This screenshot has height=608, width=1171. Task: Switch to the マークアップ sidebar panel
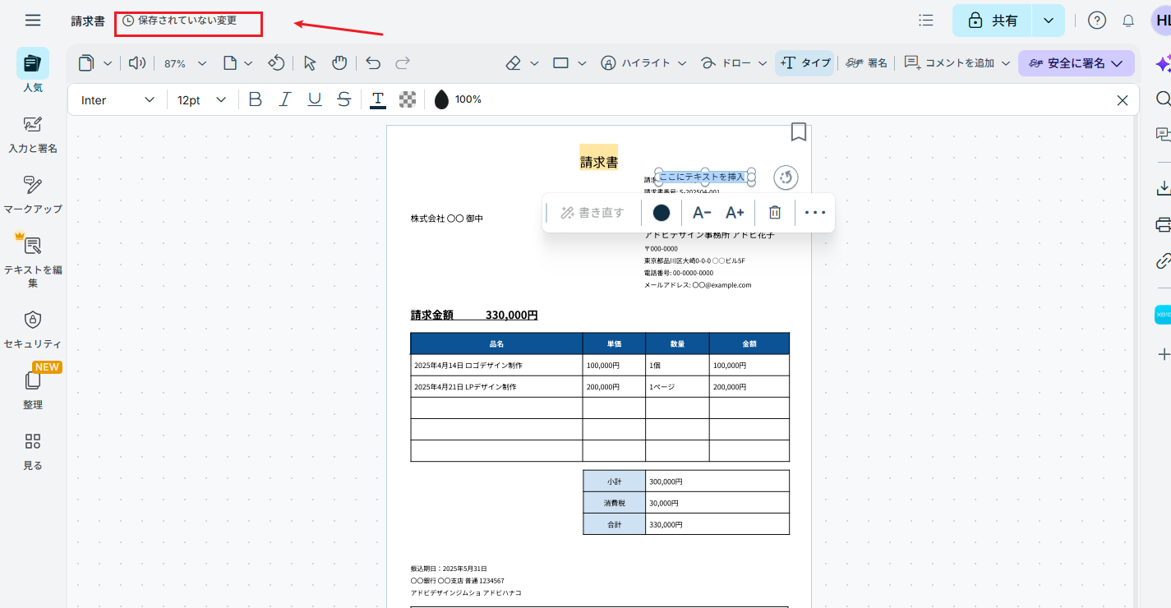coord(33,195)
